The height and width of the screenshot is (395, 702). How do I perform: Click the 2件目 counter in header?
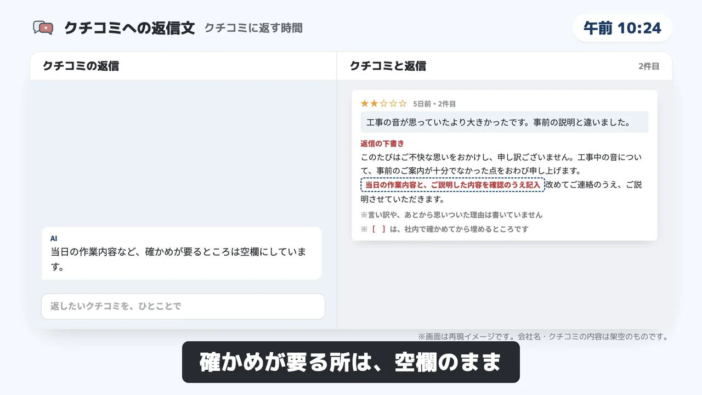(x=649, y=66)
